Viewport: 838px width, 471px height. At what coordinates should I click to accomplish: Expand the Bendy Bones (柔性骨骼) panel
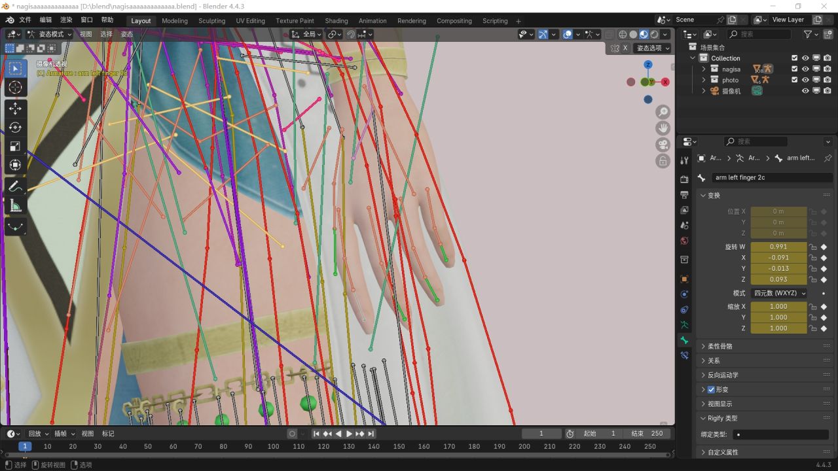(720, 346)
